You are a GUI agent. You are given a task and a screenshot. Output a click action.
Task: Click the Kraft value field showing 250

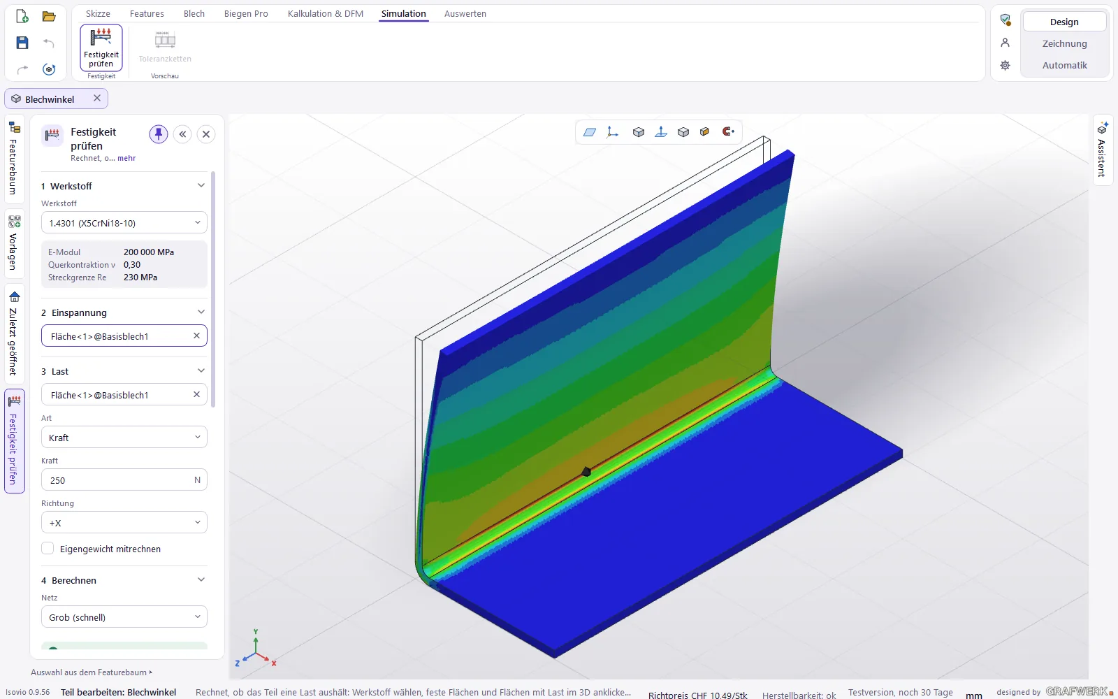(x=124, y=480)
